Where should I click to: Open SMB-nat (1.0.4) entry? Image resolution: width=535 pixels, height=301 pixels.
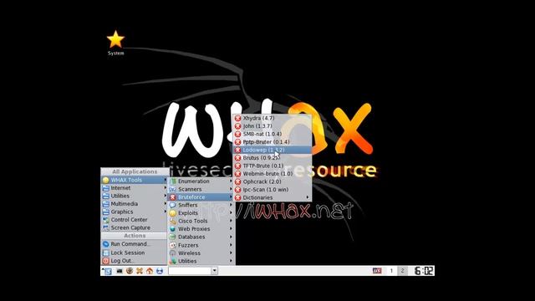(273, 134)
